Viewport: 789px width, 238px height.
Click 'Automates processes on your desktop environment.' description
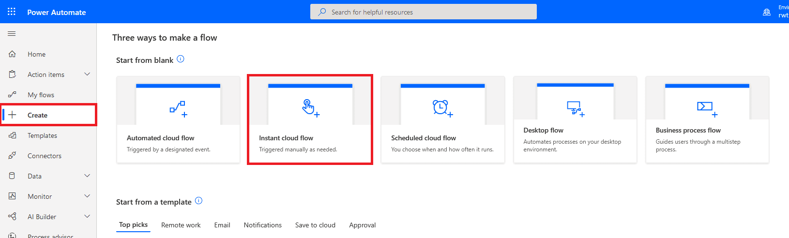point(572,146)
